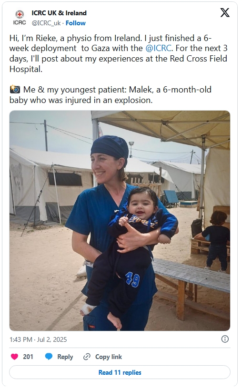Click the 201 likes count
The height and width of the screenshot is (390, 242).
click(x=28, y=357)
